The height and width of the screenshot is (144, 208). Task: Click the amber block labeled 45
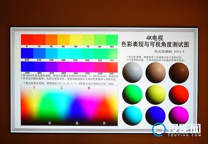pos(64,40)
